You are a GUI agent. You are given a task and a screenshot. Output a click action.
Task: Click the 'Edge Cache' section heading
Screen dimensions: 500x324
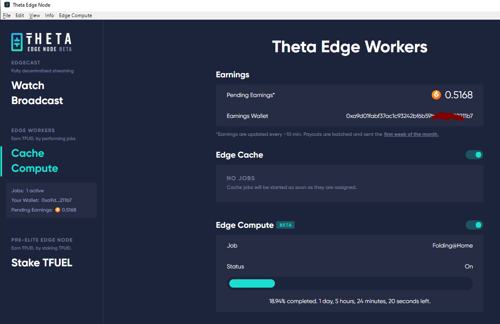tap(239, 155)
